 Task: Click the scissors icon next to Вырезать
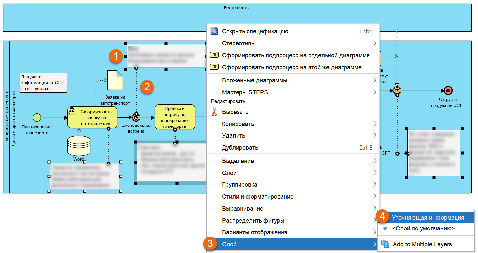click(214, 112)
